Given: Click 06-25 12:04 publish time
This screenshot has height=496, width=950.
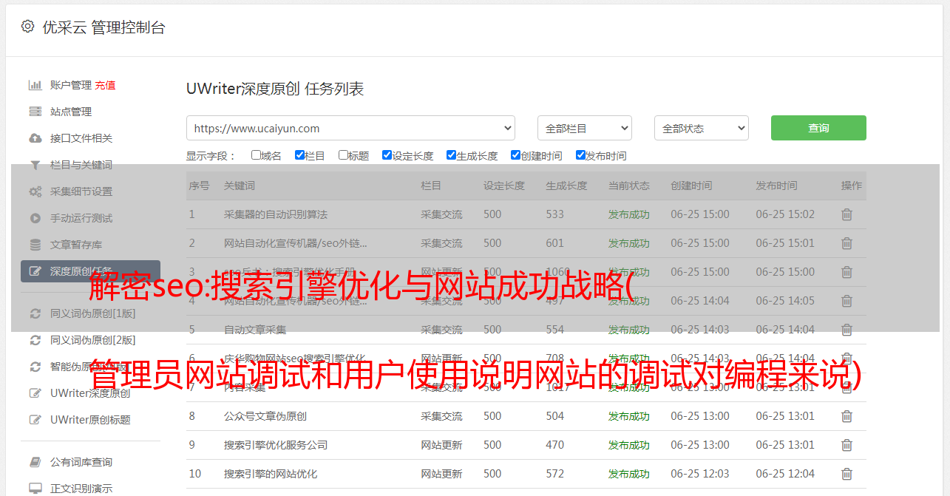Looking at the screenshot, I should (785, 474).
